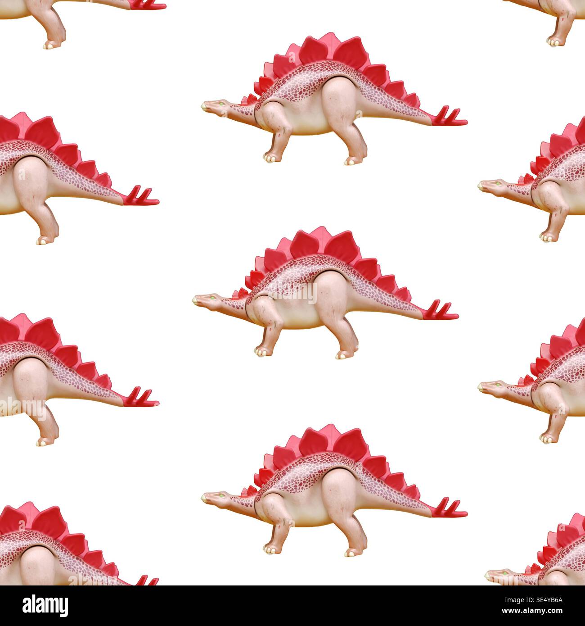This screenshot has height=626, width=585.
Task: Click the alamy logo in the black footer bar
Action: click(x=45, y=605)
